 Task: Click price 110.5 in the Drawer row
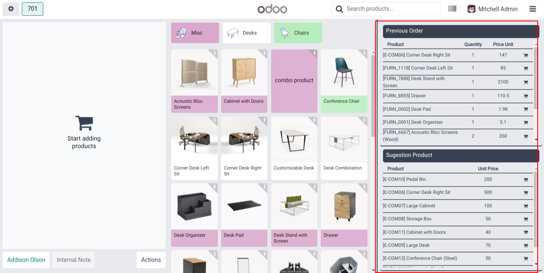click(x=503, y=96)
